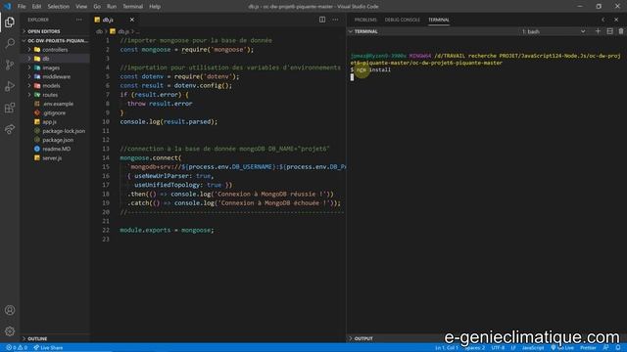The image size is (627, 352).
Task: Select the Terminal panel tab
Action: (x=439, y=20)
